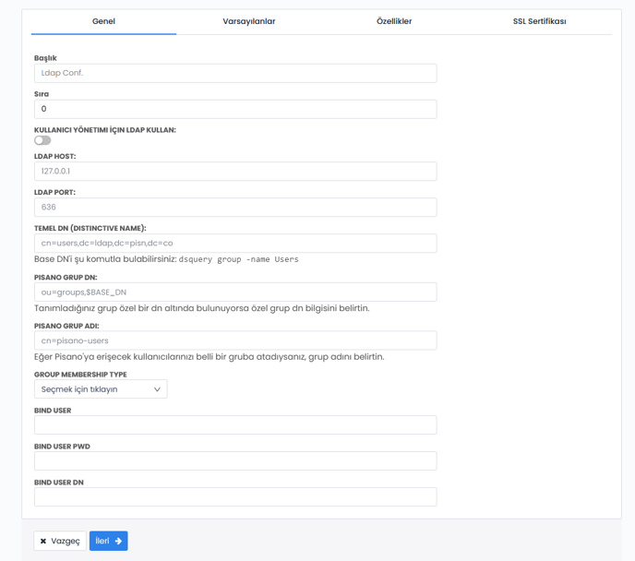Click the Pisano Grup Adı input
The width and height of the screenshot is (635, 561).
click(235, 340)
